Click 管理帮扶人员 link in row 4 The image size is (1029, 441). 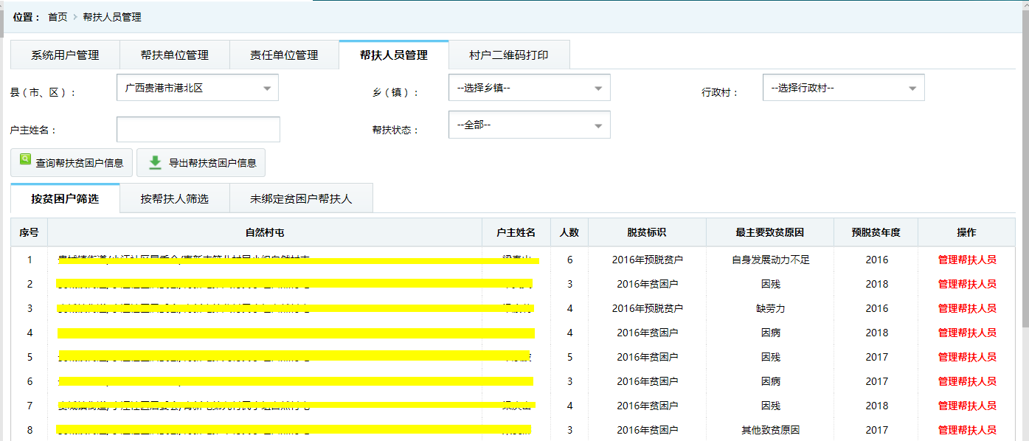pos(966,333)
